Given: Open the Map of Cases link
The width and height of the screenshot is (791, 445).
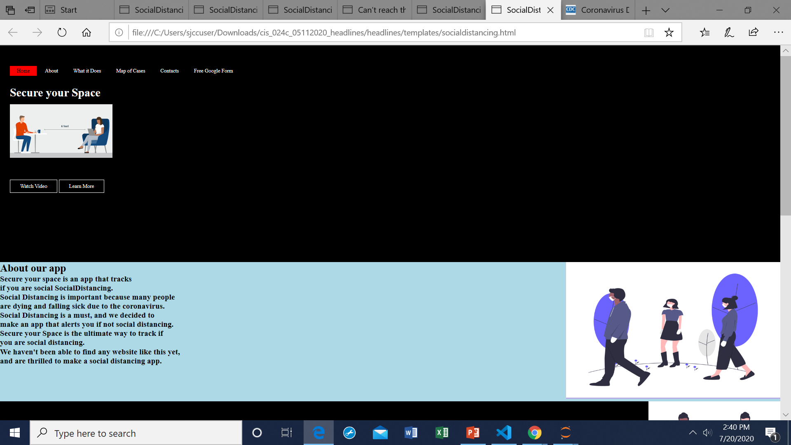Looking at the screenshot, I should [x=131, y=71].
